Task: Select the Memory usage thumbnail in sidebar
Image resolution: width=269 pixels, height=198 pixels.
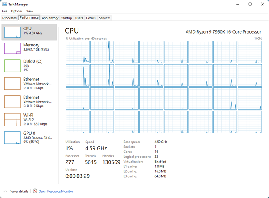Action: (12, 48)
